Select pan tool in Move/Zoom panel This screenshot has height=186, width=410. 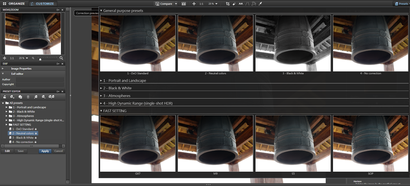[5, 58]
